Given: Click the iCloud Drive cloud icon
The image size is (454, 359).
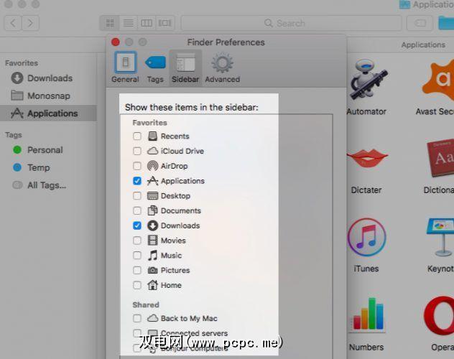Looking at the screenshot, I should point(152,151).
